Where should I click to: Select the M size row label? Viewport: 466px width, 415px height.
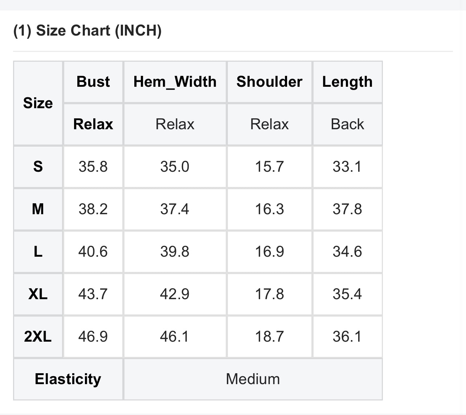point(38,209)
